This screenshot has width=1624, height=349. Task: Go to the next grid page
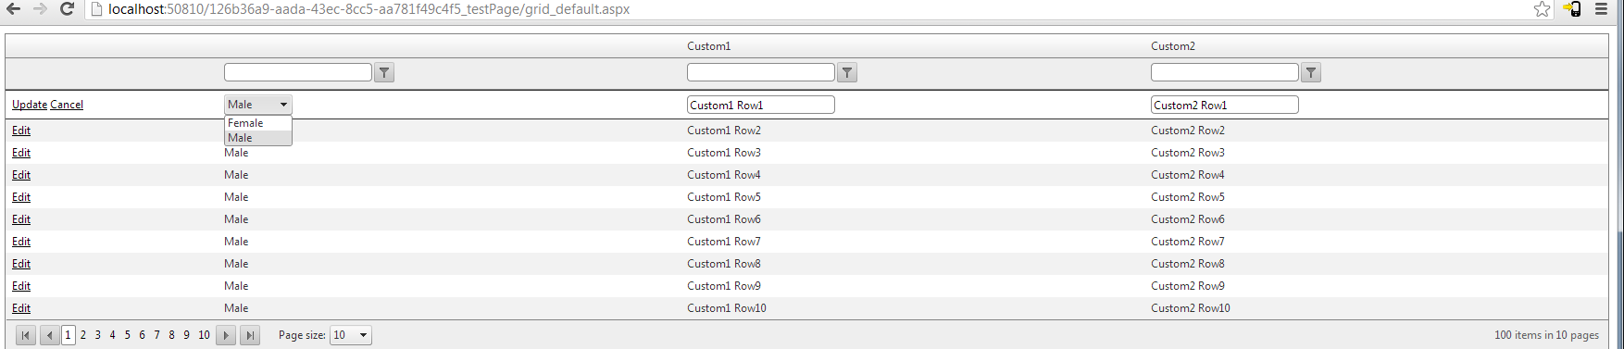226,335
